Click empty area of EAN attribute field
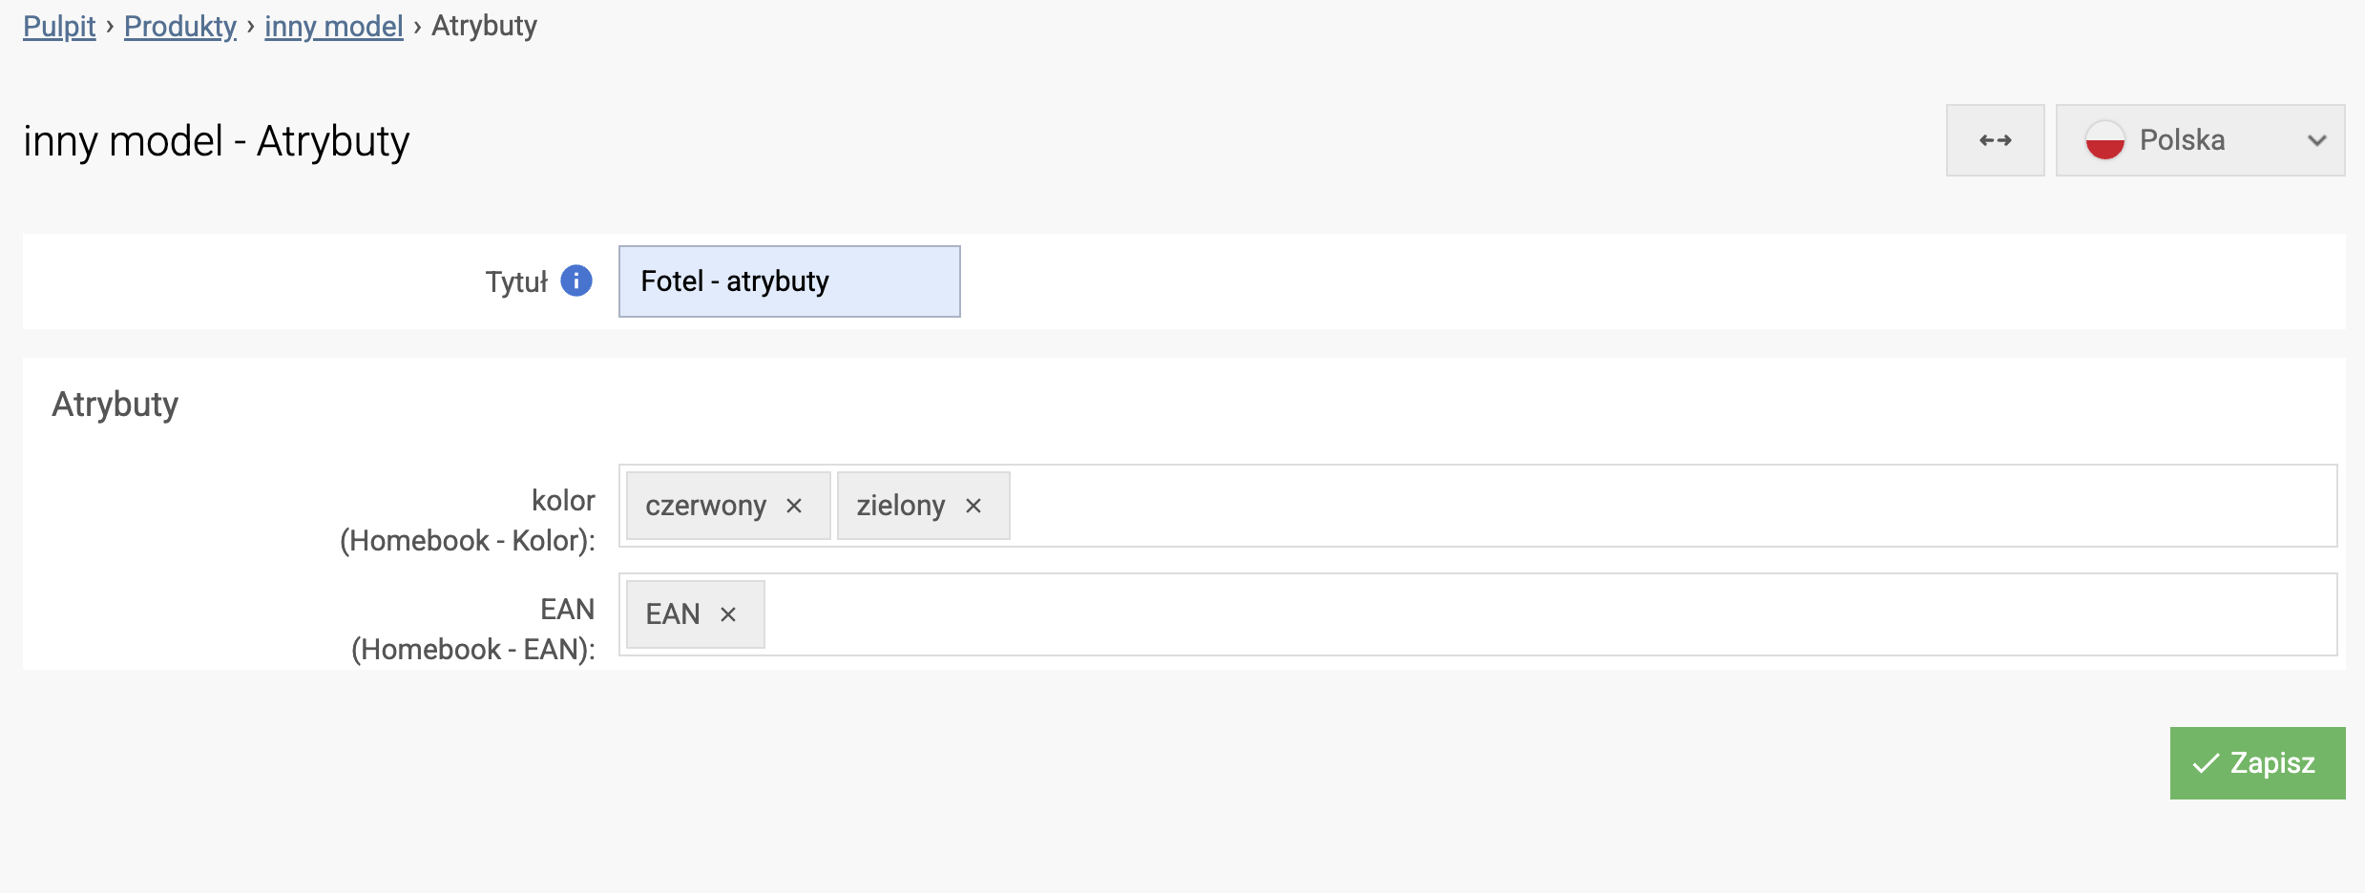The width and height of the screenshot is (2365, 893). point(1527,614)
